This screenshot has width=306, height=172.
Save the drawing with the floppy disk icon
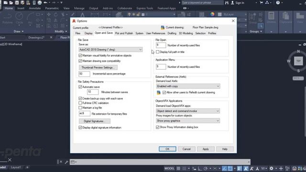pos(17,2)
